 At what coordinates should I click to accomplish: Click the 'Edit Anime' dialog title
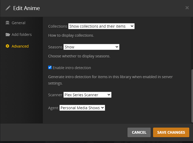tap(26, 8)
